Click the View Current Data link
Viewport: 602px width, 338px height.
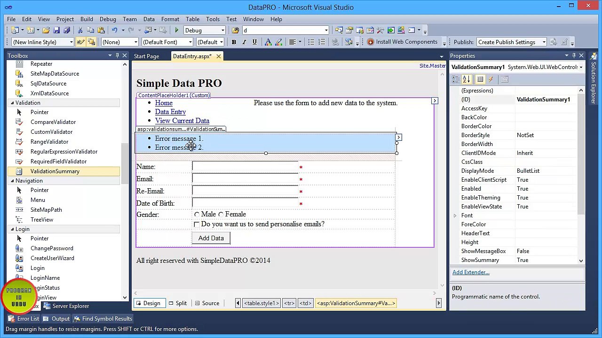coord(182,121)
